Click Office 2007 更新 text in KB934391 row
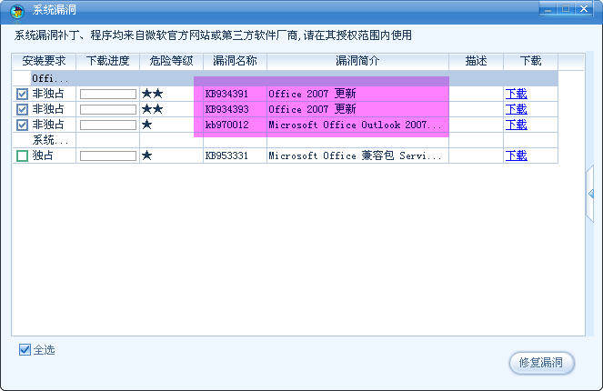 click(312, 94)
